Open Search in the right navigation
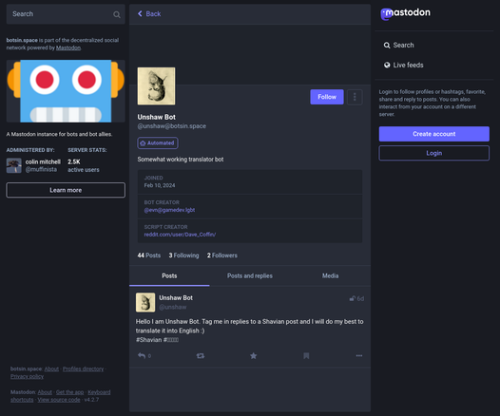This screenshot has height=416, width=500. point(399,46)
